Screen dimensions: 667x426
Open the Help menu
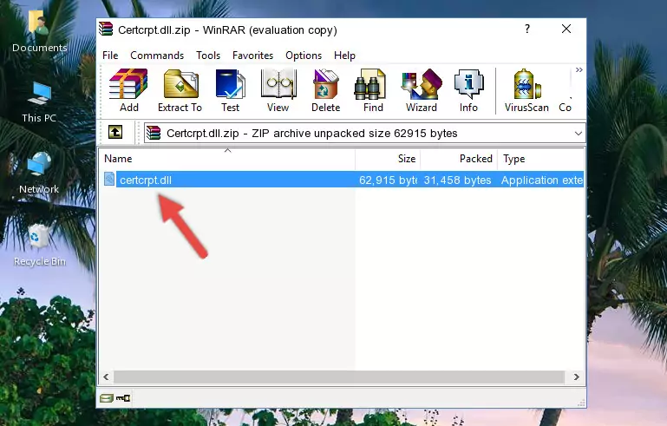[x=344, y=56]
